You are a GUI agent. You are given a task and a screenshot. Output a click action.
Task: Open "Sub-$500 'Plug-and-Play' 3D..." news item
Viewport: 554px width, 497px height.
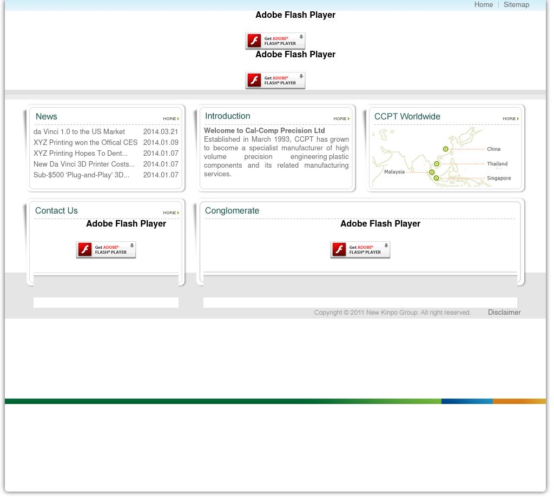pyautogui.click(x=81, y=175)
